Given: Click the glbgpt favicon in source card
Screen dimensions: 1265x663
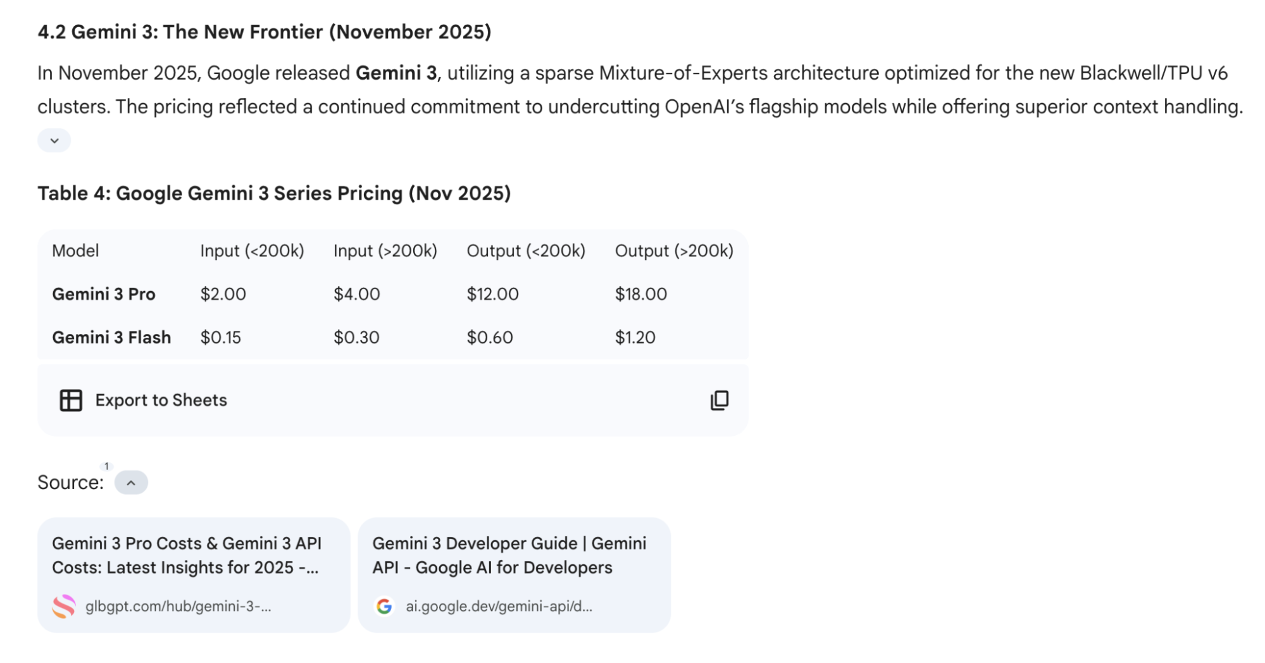Looking at the screenshot, I should click(x=64, y=606).
